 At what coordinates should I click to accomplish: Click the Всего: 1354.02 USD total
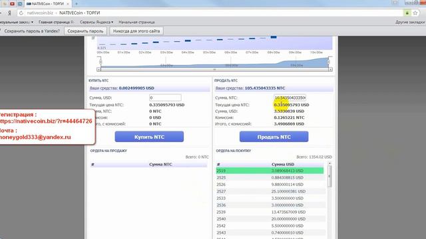314,157
